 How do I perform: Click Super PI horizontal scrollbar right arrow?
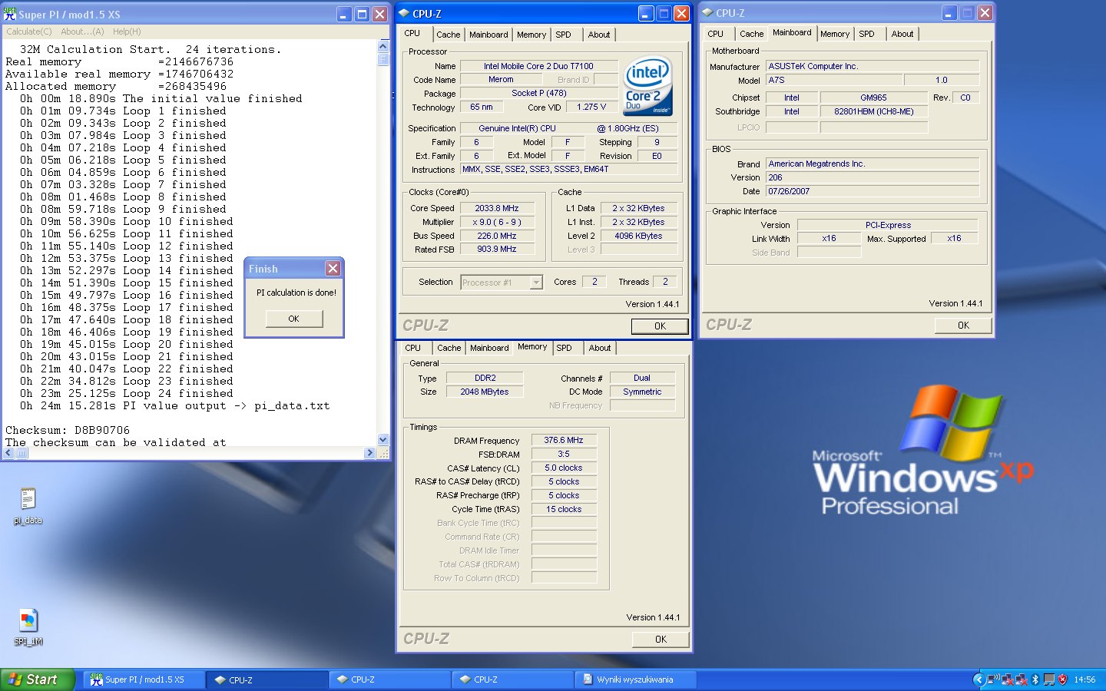click(370, 453)
